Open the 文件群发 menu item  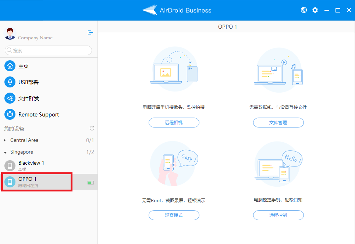49,98
